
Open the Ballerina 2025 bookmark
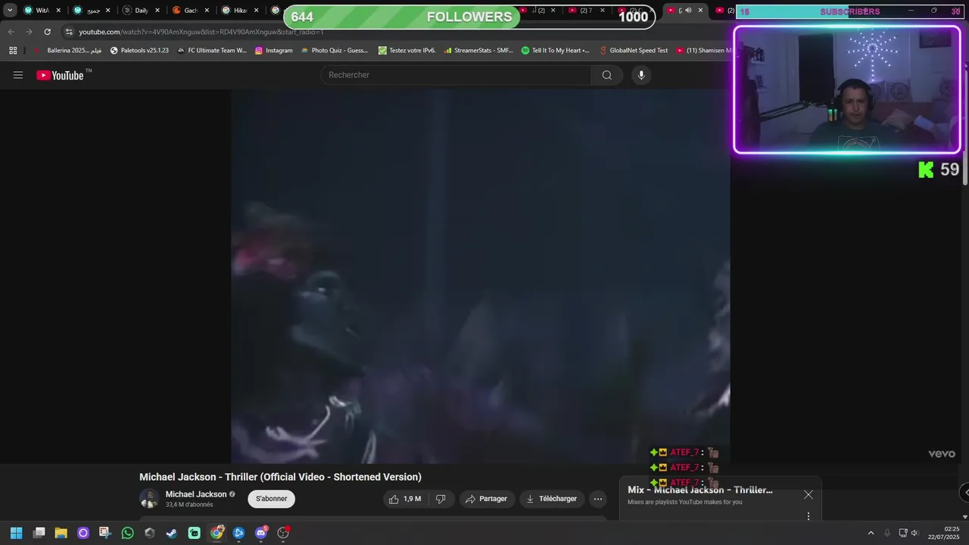67,51
